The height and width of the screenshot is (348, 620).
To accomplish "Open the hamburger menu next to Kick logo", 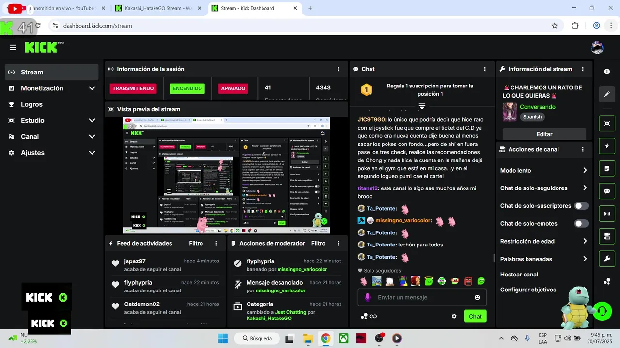I will [x=13, y=47].
